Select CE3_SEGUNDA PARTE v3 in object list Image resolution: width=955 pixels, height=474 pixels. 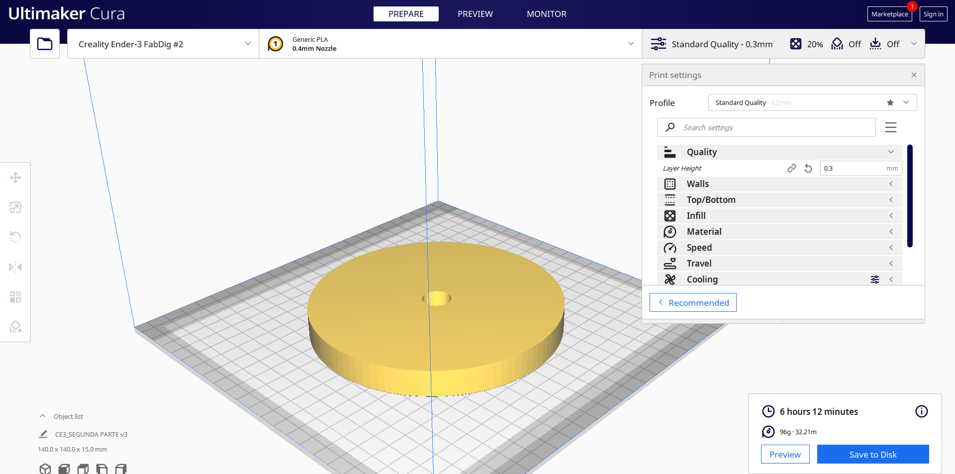click(91, 434)
